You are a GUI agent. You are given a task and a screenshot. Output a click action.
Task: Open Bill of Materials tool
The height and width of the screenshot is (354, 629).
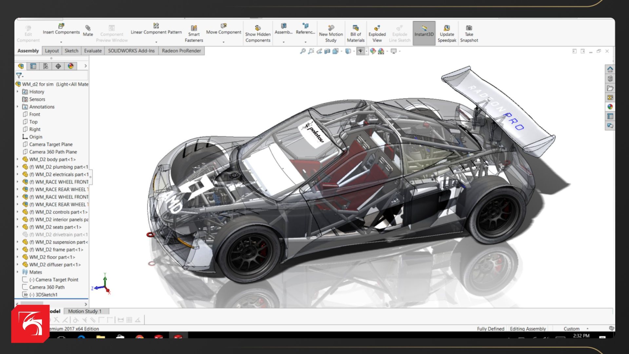point(355,28)
